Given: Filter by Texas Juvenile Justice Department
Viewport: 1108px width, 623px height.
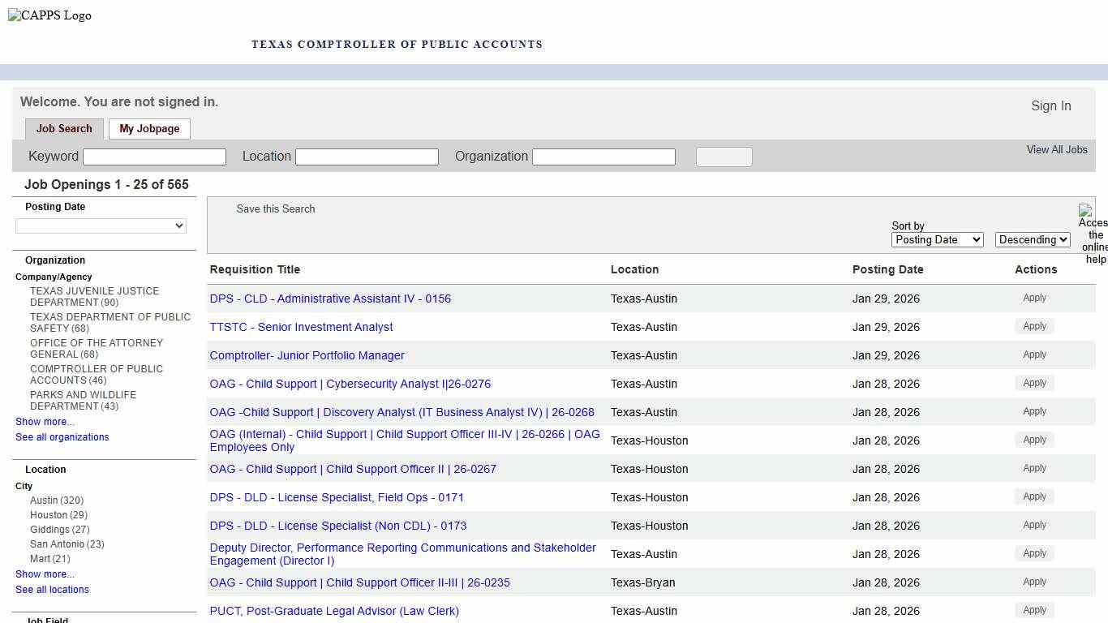Looking at the screenshot, I should click(94, 296).
